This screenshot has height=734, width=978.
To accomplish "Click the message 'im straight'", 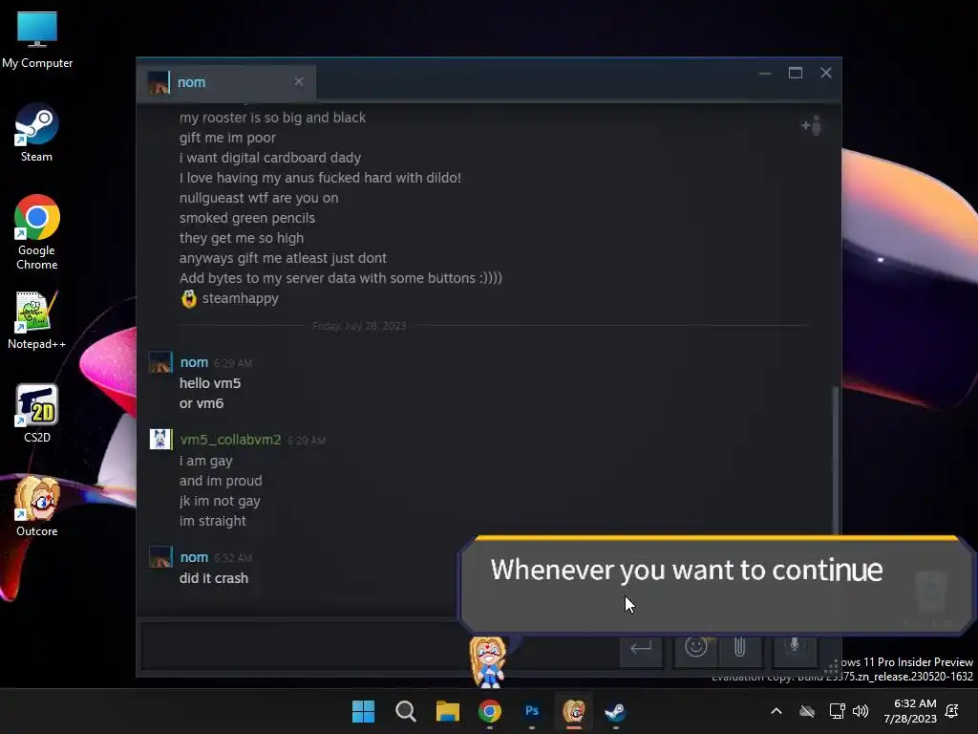I will (213, 521).
